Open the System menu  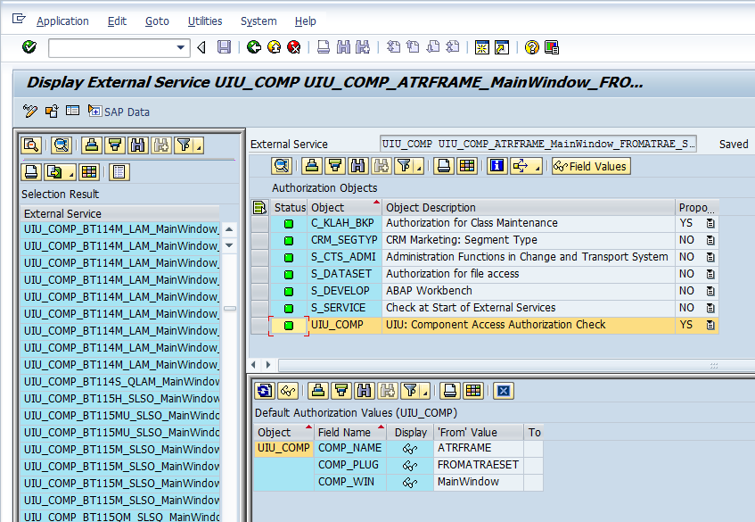pyautogui.click(x=259, y=21)
